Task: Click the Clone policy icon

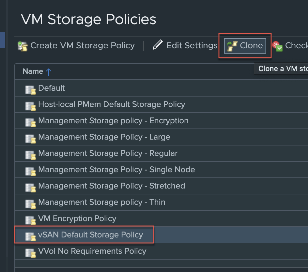Action: (x=232, y=46)
